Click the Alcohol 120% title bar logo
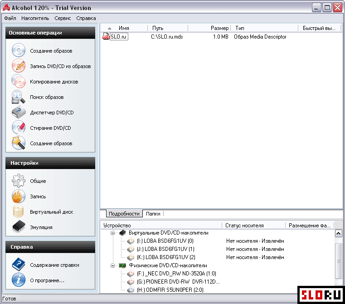 coord(6,8)
